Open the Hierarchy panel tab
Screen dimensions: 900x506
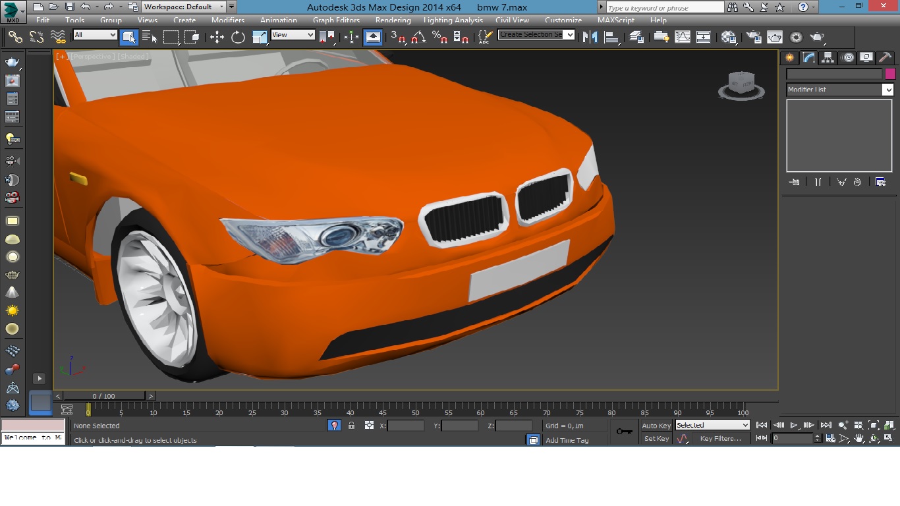tap(828, 58)
